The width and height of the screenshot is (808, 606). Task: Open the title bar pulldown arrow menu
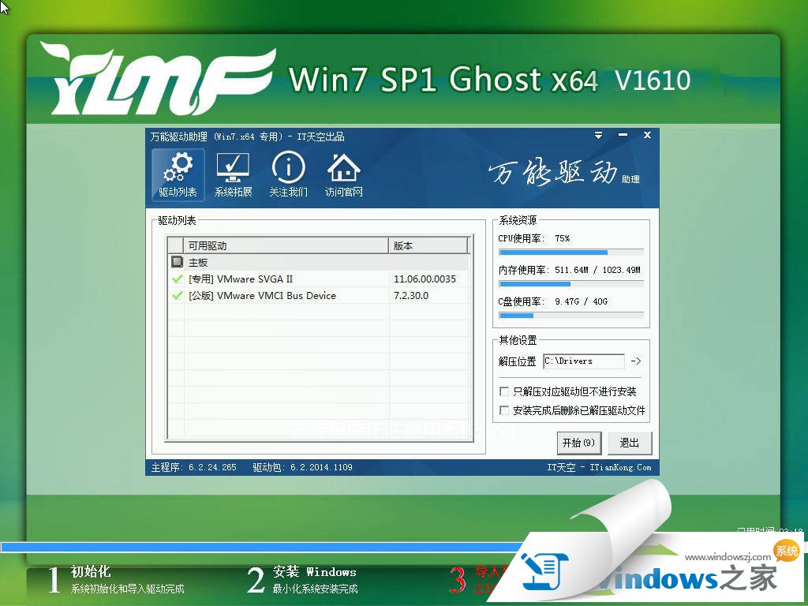598,135
